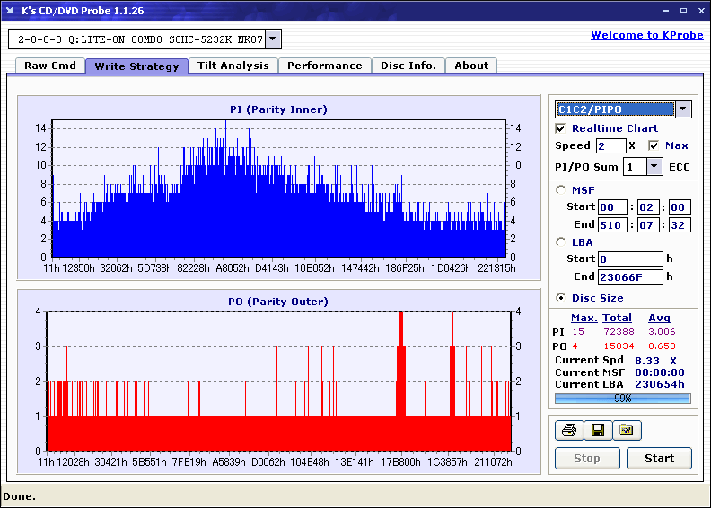The width and height of the screenshot is (711, 508).
Task: Click the print chart icon
Action: (x=568, y=430)
